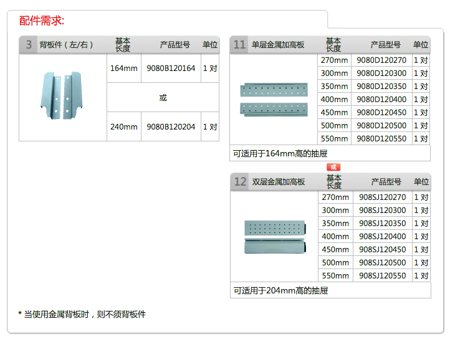The height and width of the screenshot is (342, 450).
Task: Select model number 9080B120164
Action: (171, 69)
